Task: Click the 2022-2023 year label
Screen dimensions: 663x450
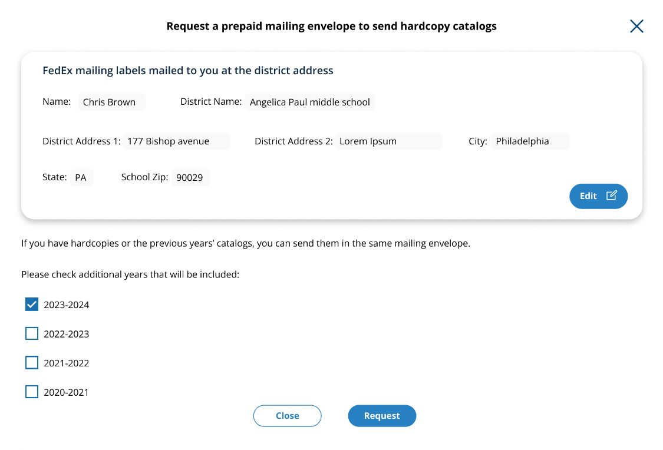Action: tap(67, 334)
